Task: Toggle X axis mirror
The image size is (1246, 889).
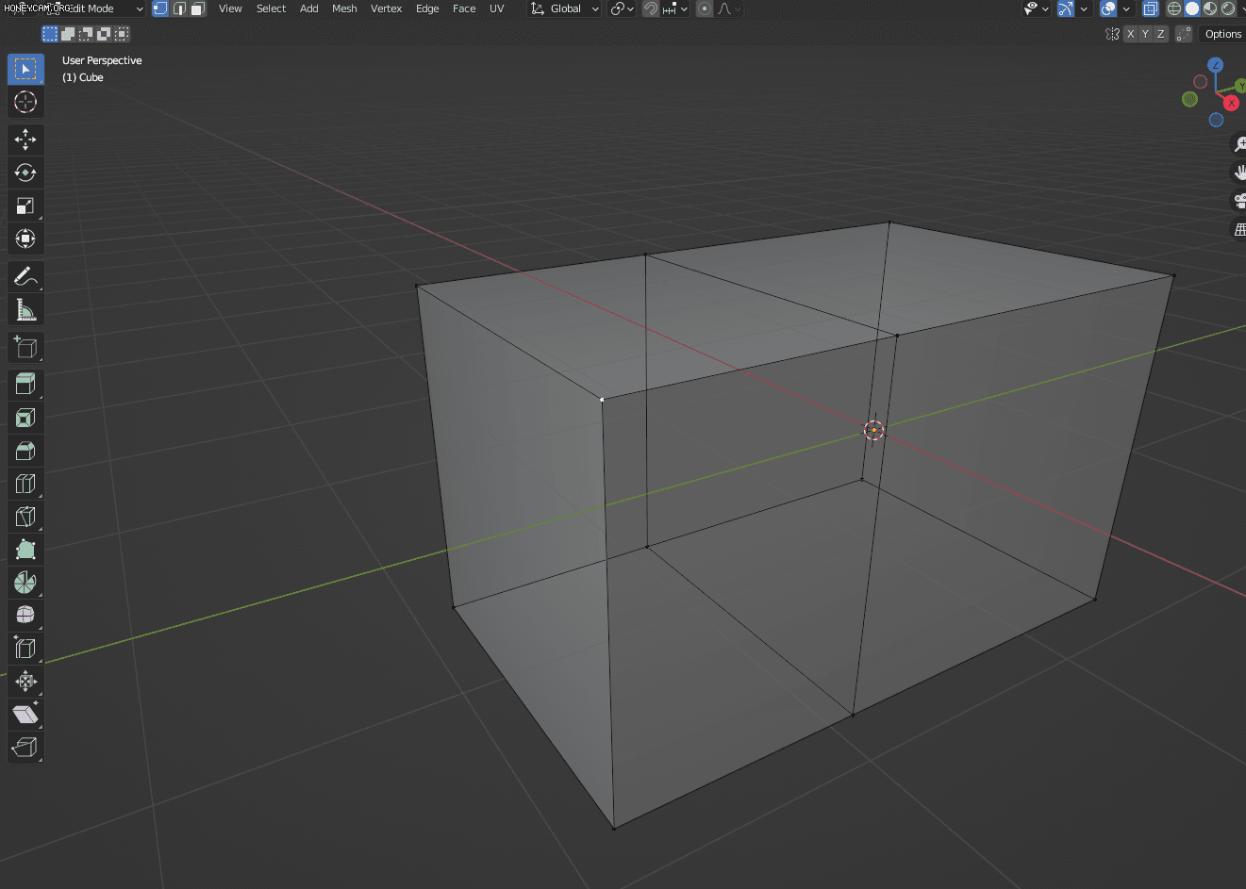Action: coord(1130,34)
